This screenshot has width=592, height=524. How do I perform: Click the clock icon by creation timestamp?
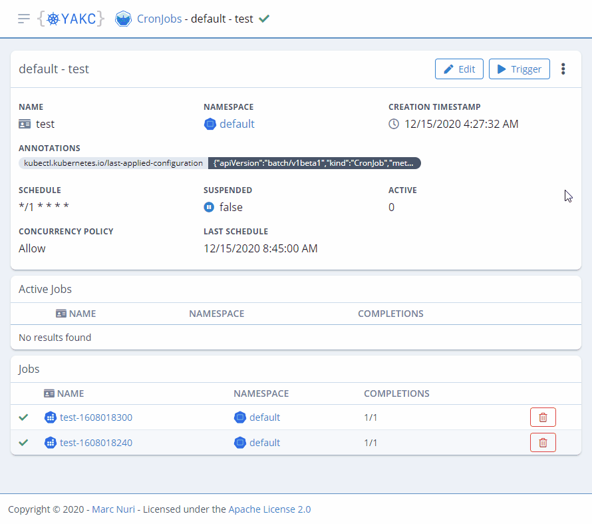(x=394, y=124)
